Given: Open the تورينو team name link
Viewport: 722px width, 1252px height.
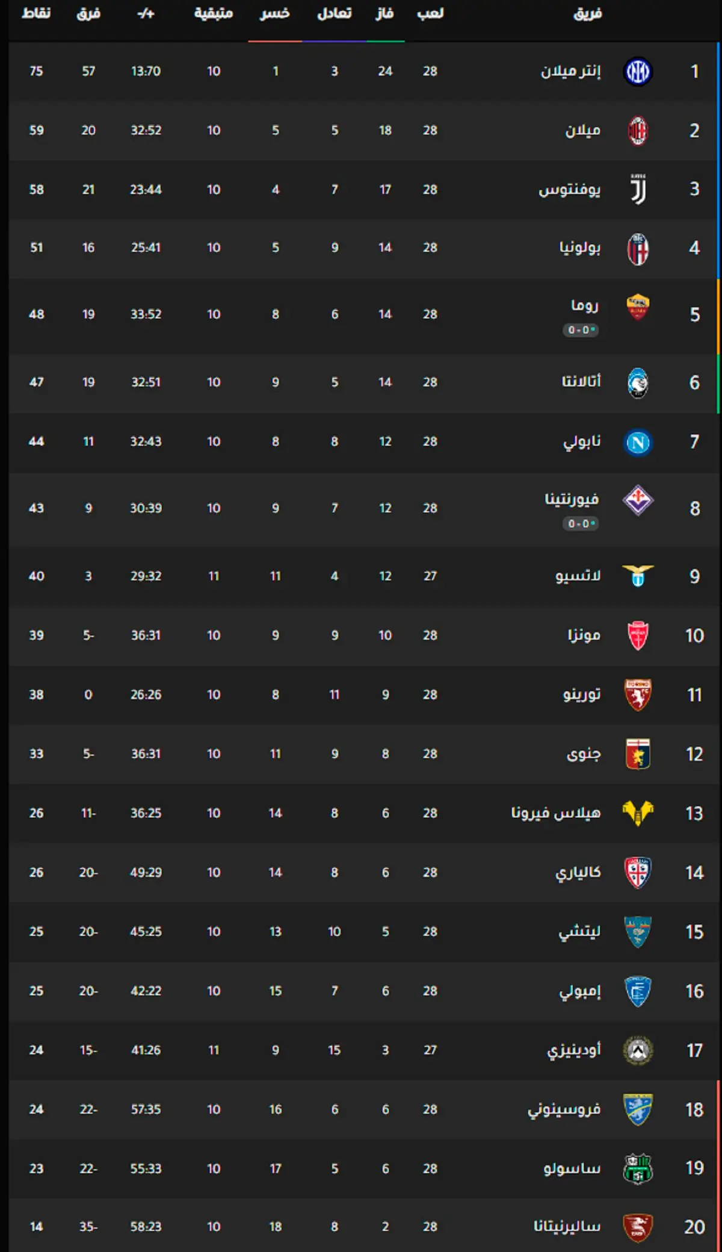Looking at the screenshot, I should point(582,694).
